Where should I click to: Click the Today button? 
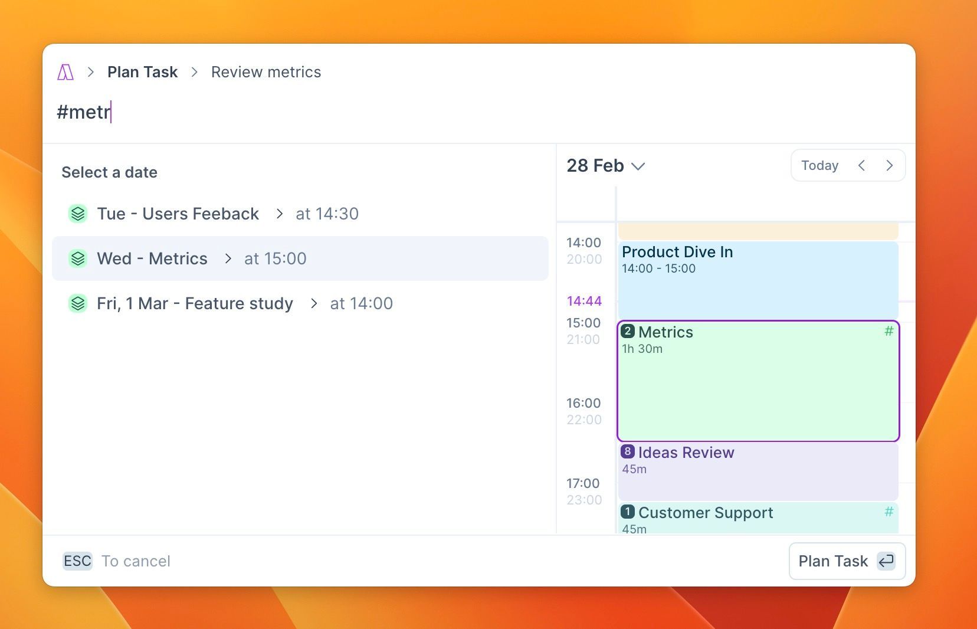click(819, 166)
